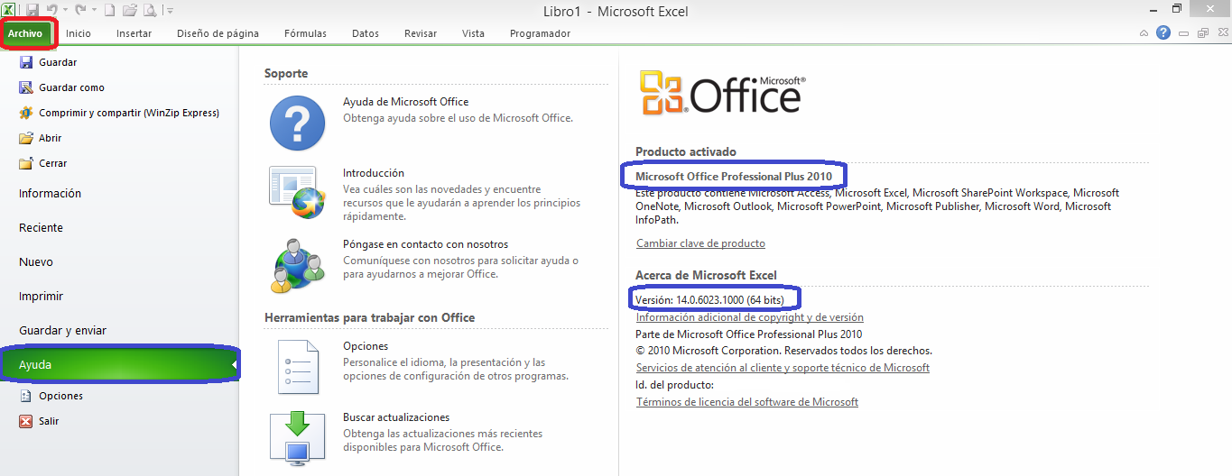The height and width of the screenshot is (476, 1232).
Task: Click the Undo arrow icon
Action: click(52, 10)
